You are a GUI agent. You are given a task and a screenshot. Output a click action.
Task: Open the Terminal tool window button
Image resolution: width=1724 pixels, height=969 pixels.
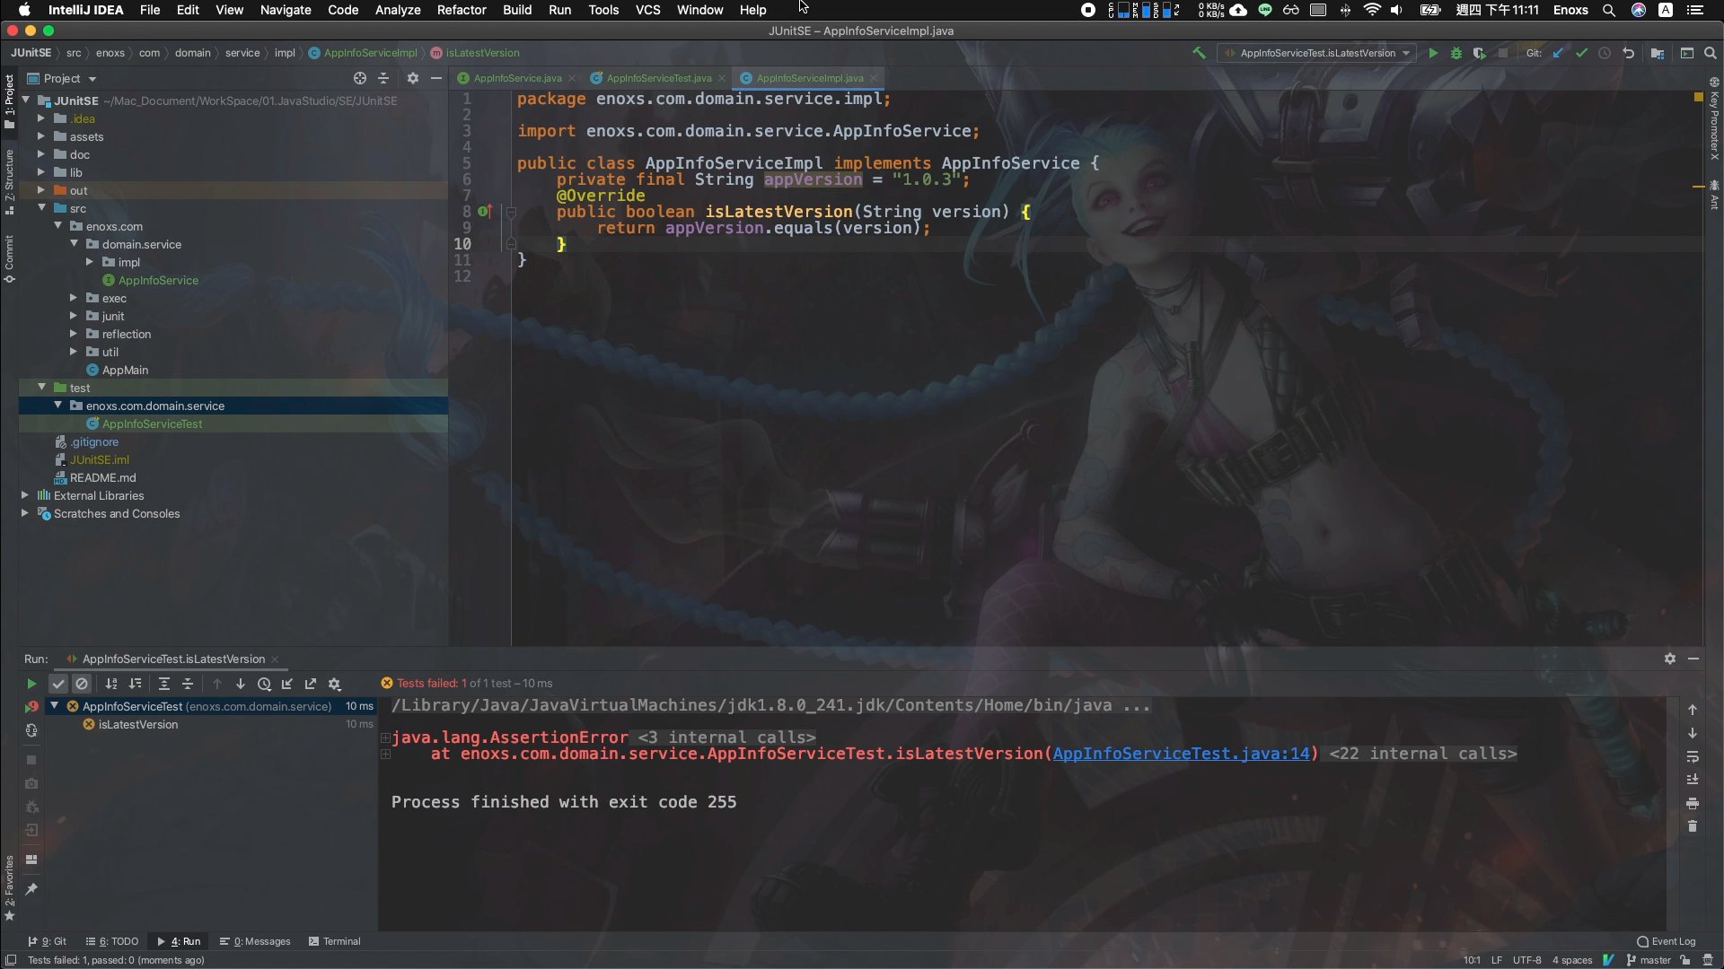click(334, 941)
